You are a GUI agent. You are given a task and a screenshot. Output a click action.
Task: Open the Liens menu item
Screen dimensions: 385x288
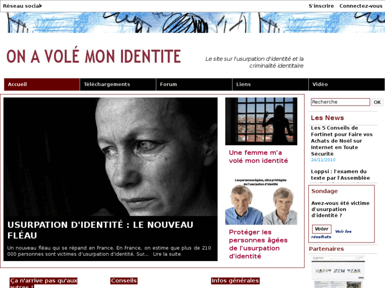[x=270, y=85]
